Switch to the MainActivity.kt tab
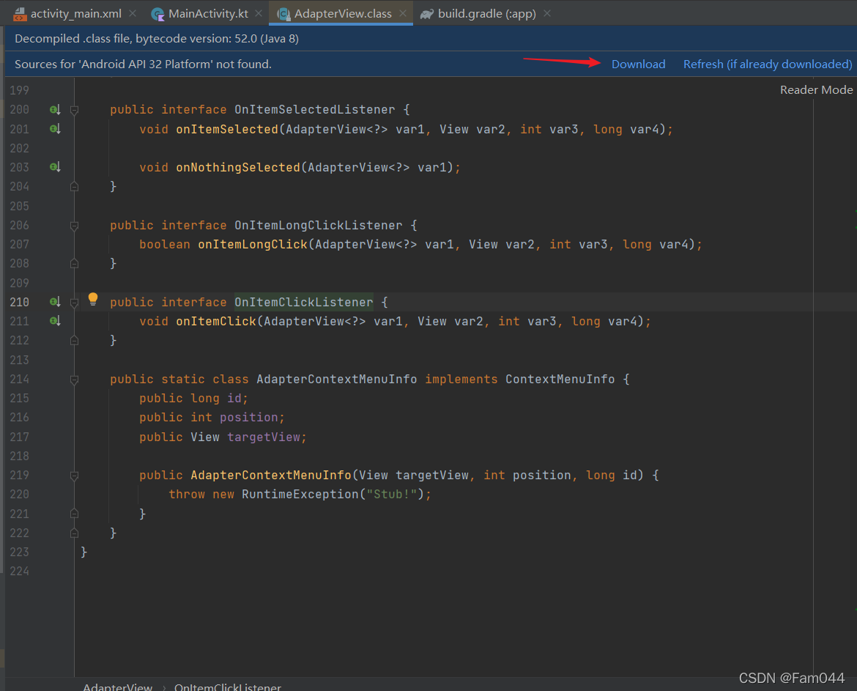857x691 pixels. pos(208,14)
